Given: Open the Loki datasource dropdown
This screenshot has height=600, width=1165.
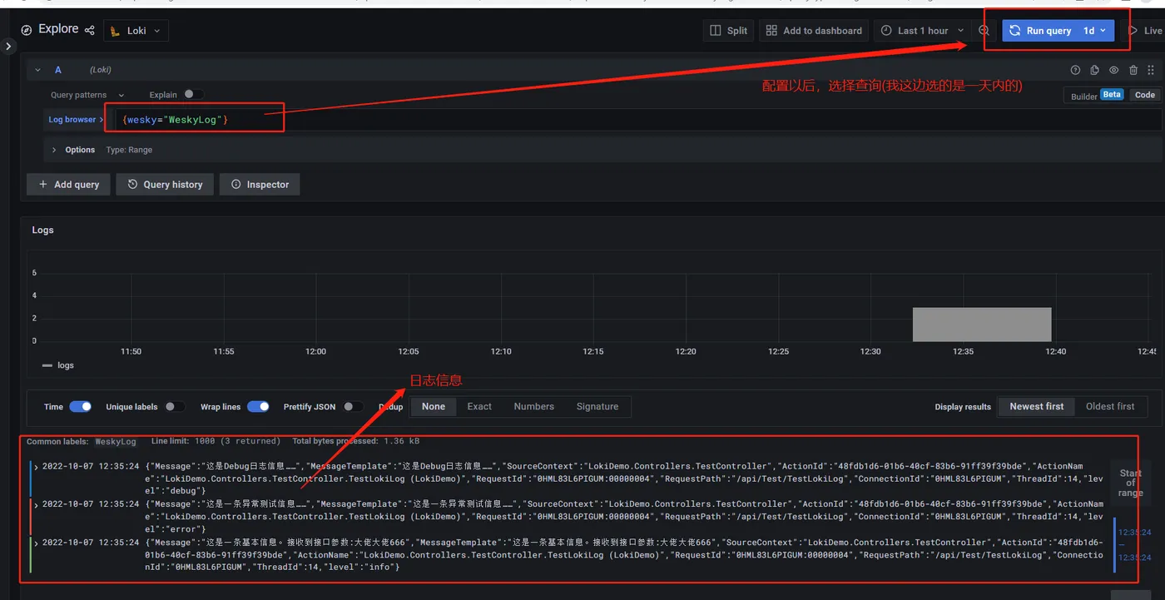Looking at the screenshot, I should point(136,31).
